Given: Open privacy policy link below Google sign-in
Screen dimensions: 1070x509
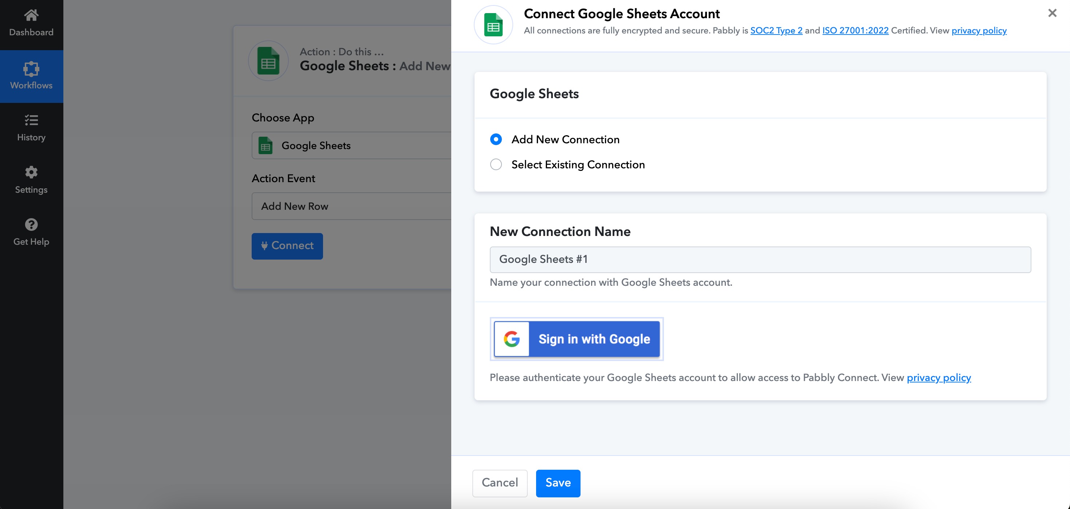Looking at the screenshot, I should pos(938,378).
